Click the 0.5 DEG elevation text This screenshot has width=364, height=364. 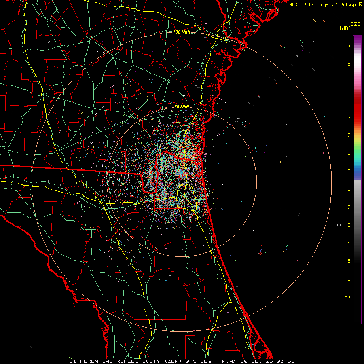(x=198, y=361)
